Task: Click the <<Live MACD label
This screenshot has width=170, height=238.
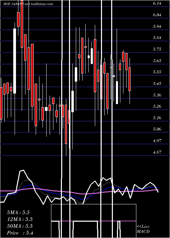Action: pyautogui.click(x=143, y=229)
